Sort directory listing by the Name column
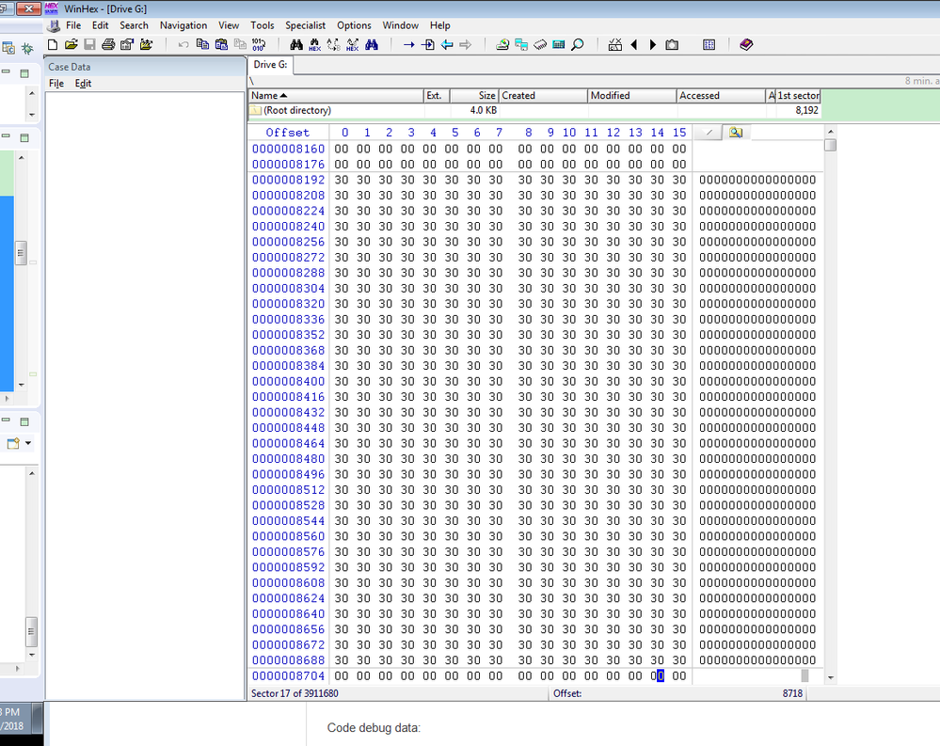 pos(336,95)
